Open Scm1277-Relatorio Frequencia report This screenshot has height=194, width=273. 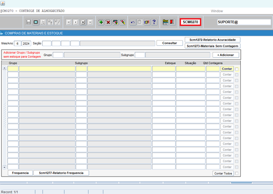[x=61, y=173]
